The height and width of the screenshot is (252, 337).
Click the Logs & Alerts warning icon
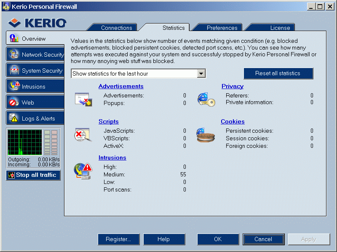[13, 118]
